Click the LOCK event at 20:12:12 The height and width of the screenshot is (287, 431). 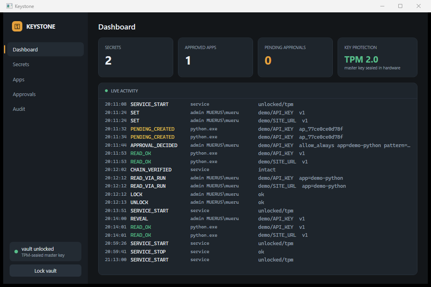pos(136,194)
